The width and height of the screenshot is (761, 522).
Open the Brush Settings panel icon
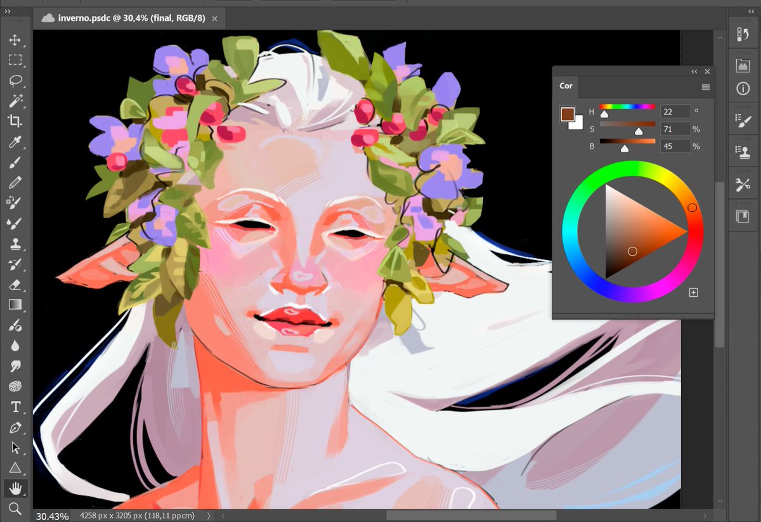(743, 122)
